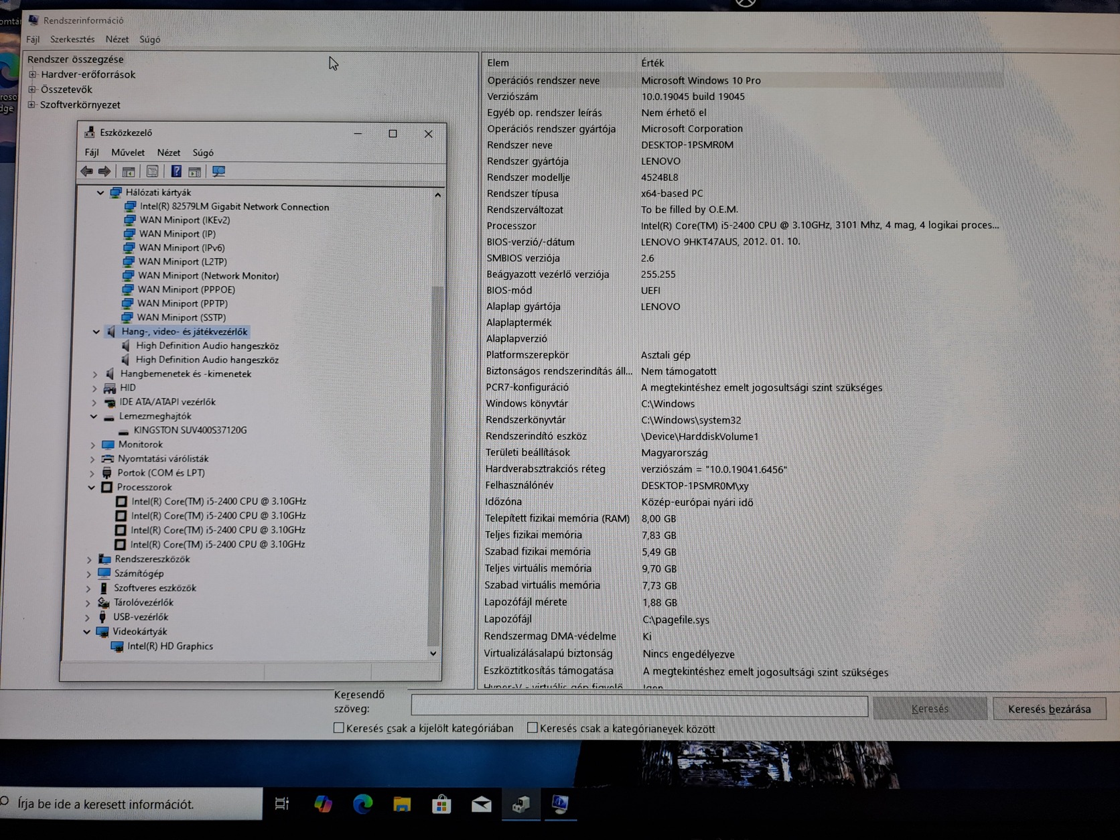Screen dimensions: 1120x840
Task: Select 'WAN Miniport (Network Monitor)' device
Action: (x=208, y=276)
